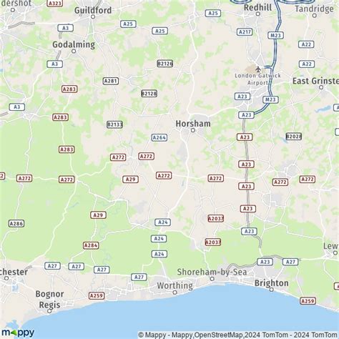Click the Shoreham-by-Sea label

212,272
